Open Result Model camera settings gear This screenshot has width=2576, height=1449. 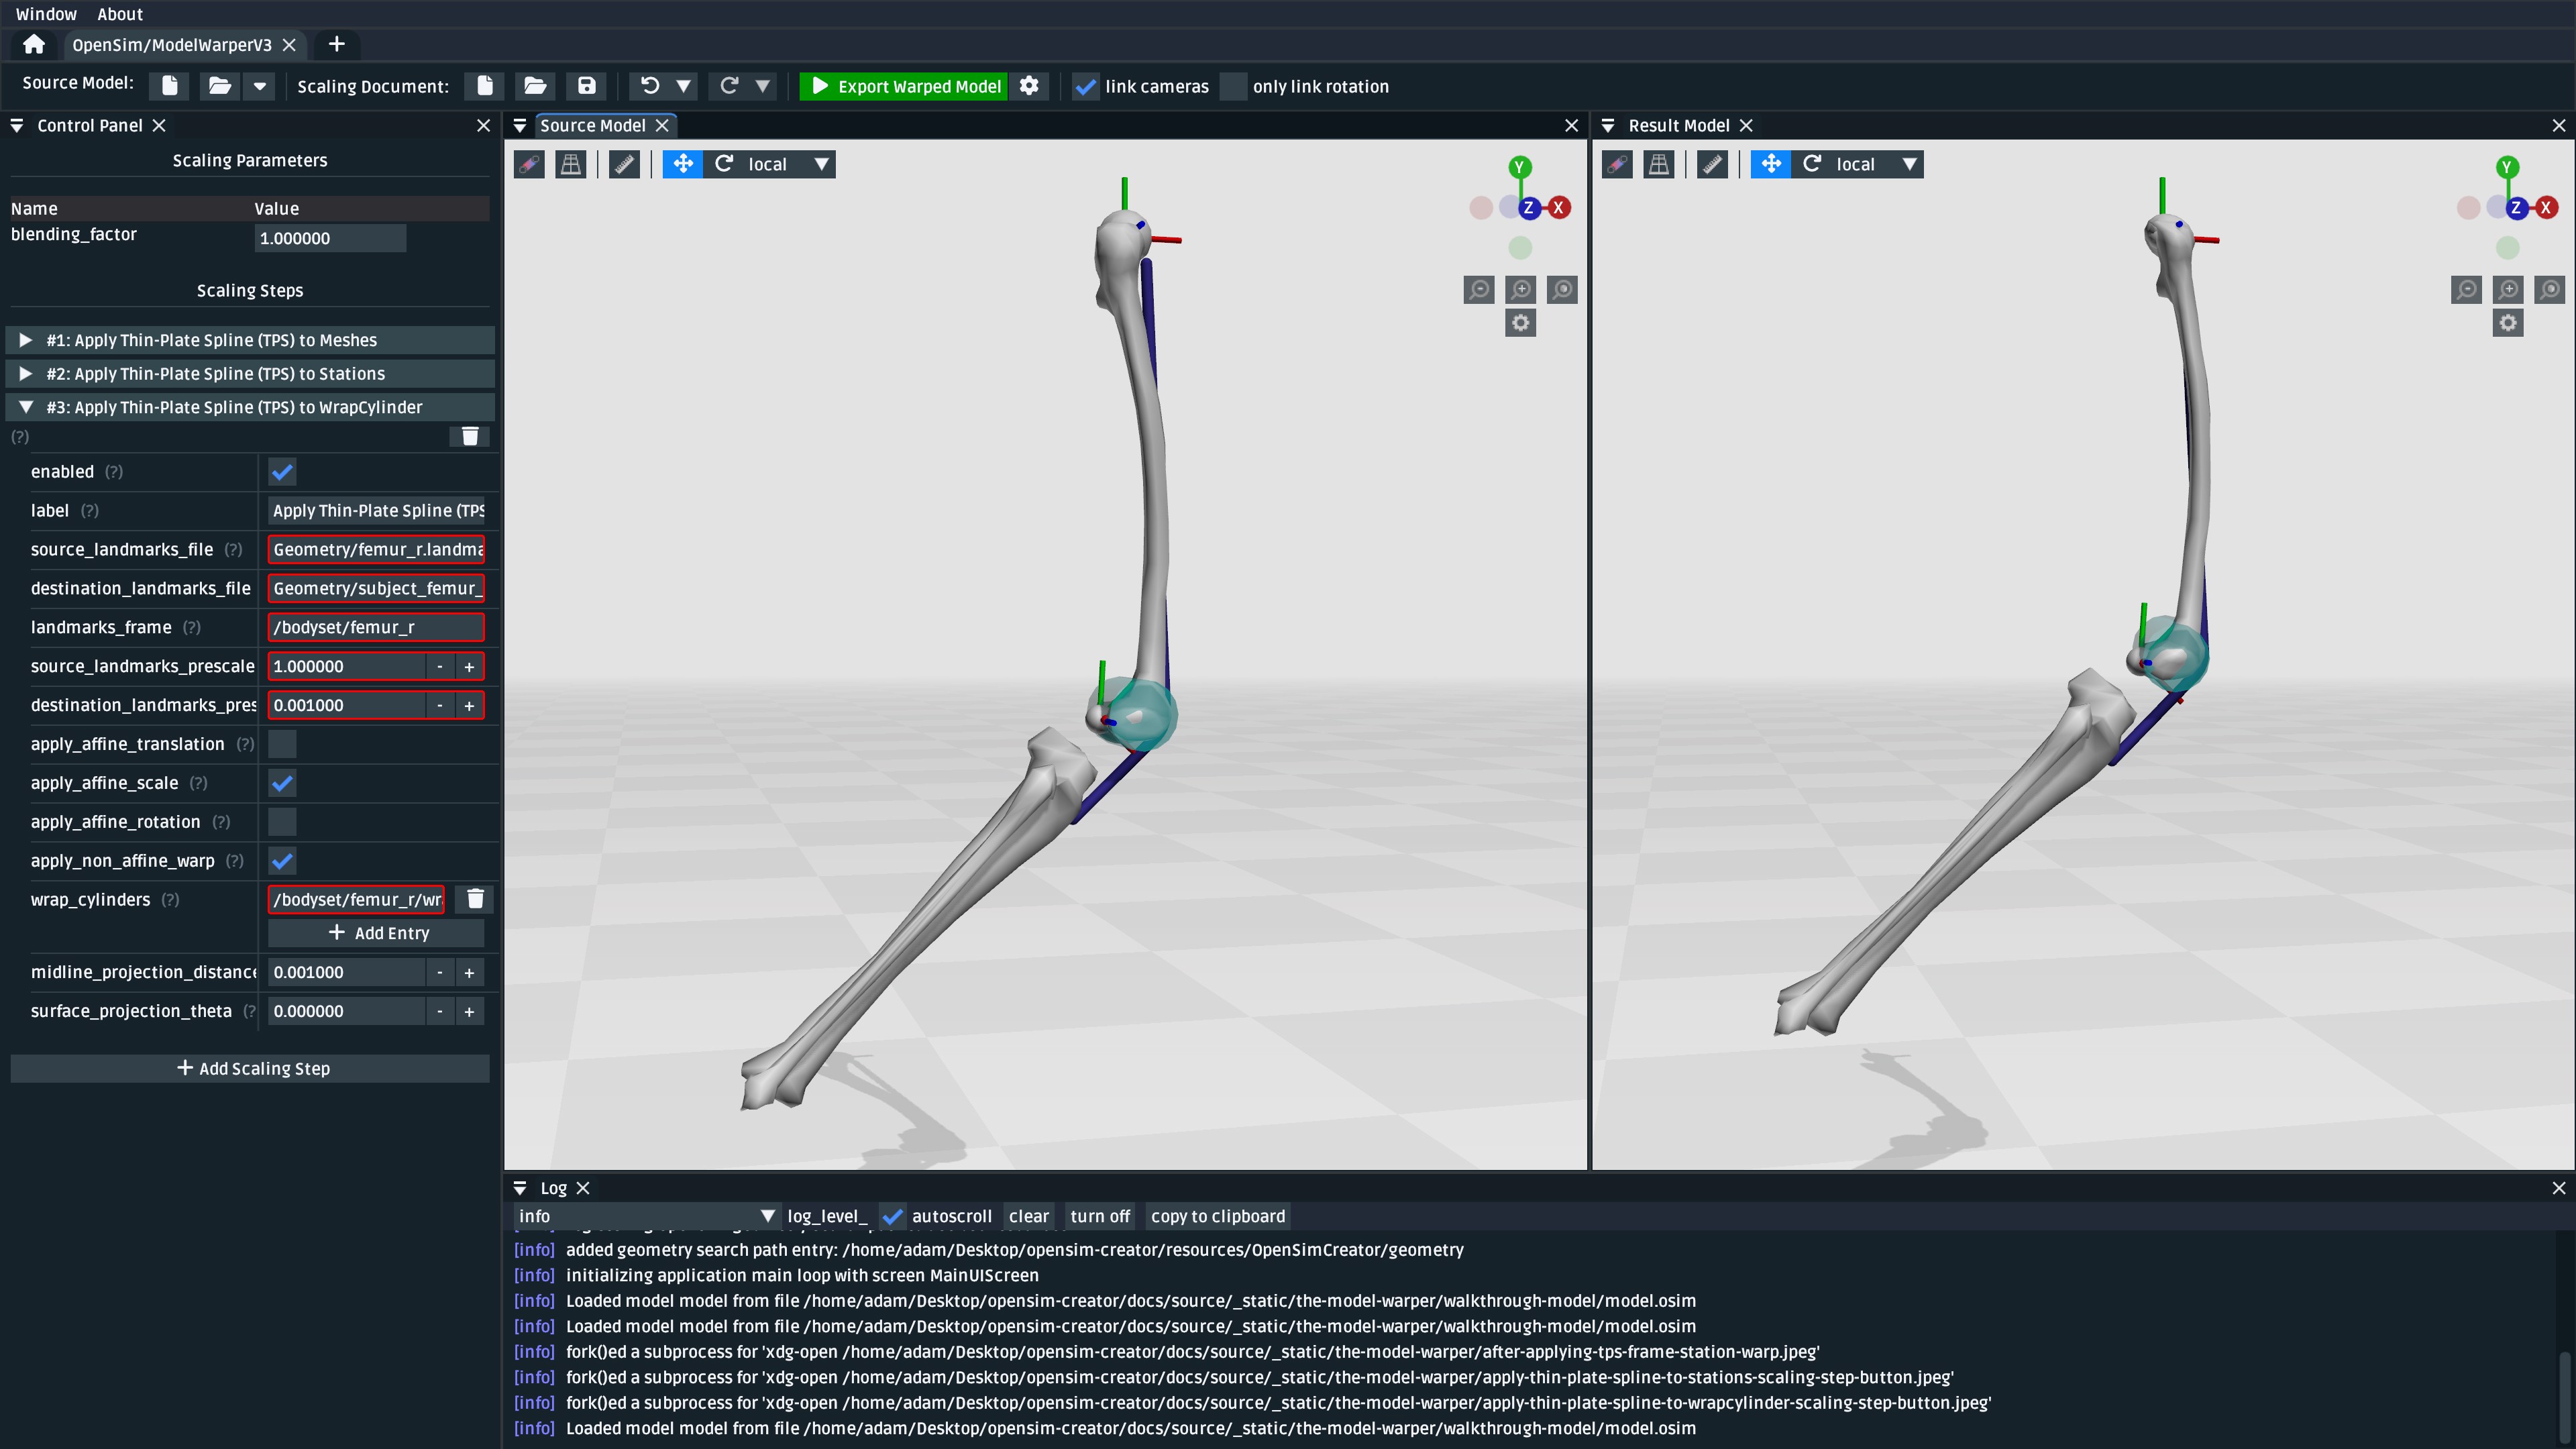point(2508,323)
